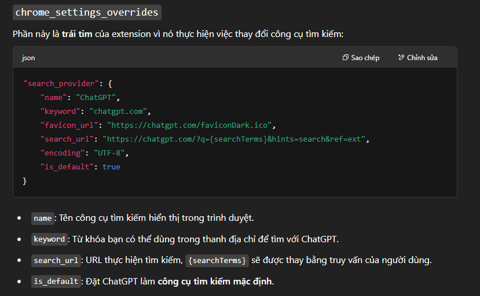Click the closing brace of code block
This screenshot has width=480, height=296.
pos(25,181)
